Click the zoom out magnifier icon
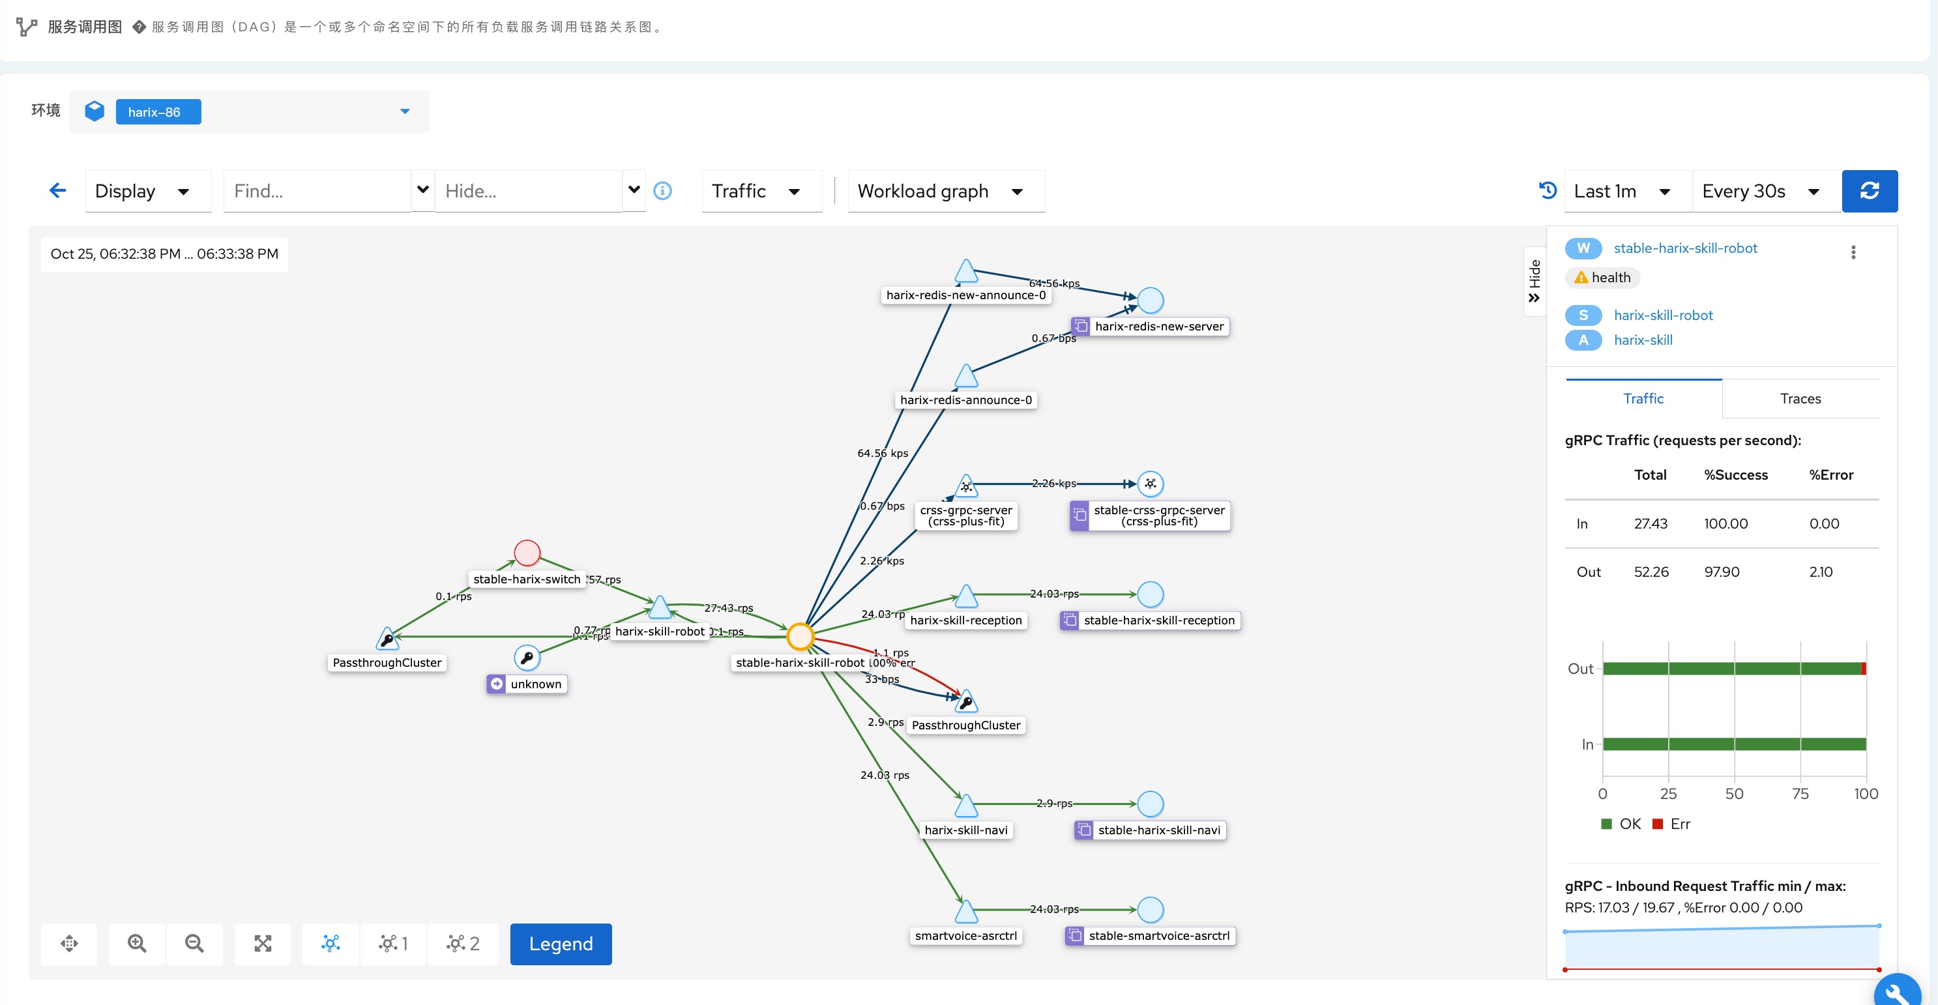The height and width of the screenshot is (1005, 1938). click(194, 943)
